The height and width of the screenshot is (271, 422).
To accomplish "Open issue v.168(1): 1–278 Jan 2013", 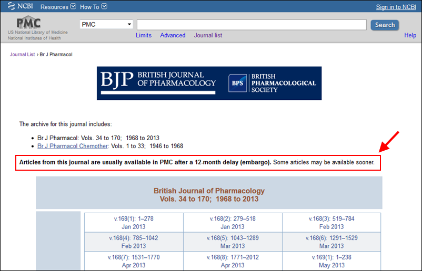I will coord(134,222).
